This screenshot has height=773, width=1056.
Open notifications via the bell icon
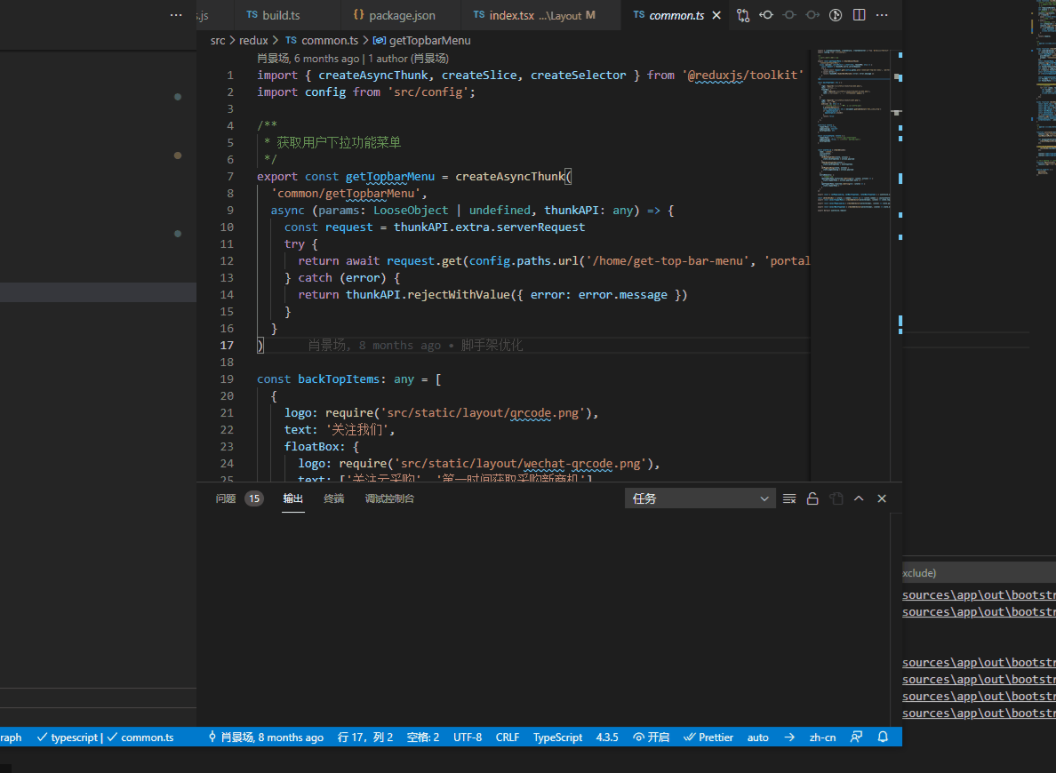(x=881, y=737)
